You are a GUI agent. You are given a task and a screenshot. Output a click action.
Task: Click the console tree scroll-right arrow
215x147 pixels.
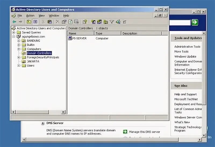[x=63, y=112]
